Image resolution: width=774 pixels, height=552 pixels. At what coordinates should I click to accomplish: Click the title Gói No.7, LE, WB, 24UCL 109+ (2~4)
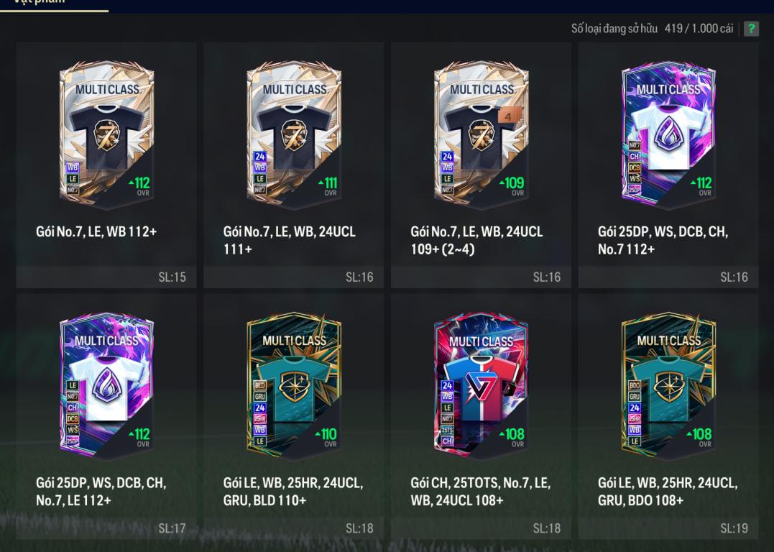tap(476, 240)
